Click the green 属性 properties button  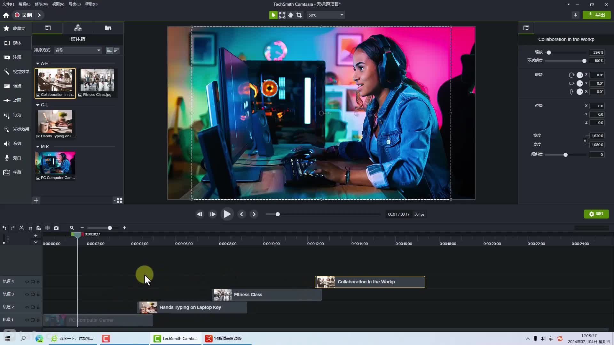point(596,214)
